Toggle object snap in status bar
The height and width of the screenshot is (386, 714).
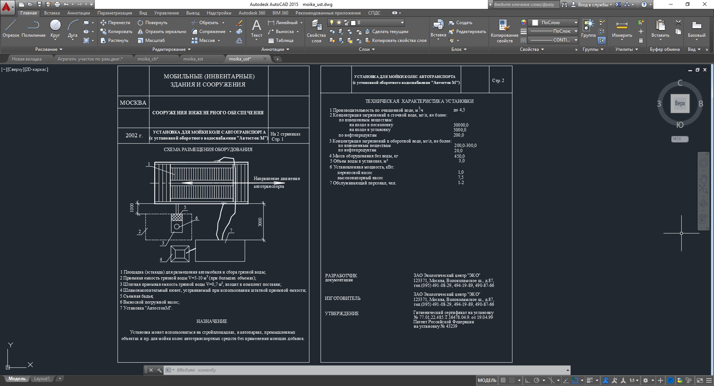(x=575, y=380)
